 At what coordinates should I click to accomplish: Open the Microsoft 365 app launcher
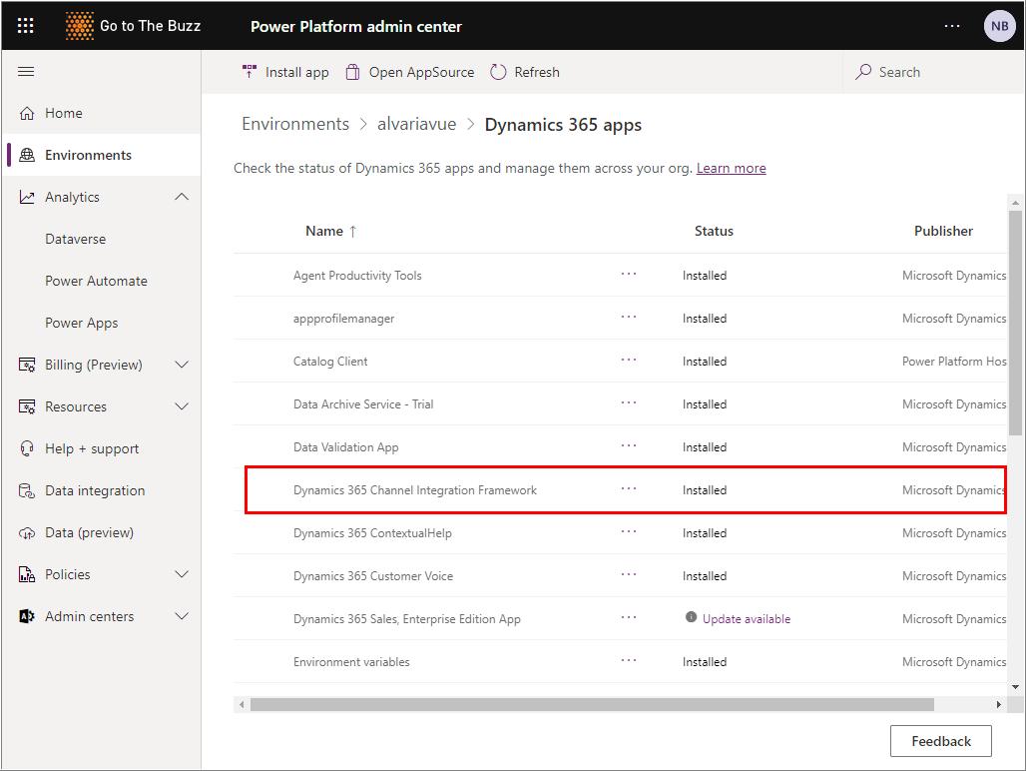point(25,25)
